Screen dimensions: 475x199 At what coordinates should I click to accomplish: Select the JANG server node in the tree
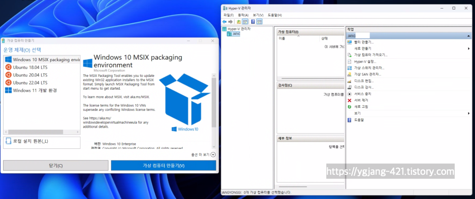point(233,34)
